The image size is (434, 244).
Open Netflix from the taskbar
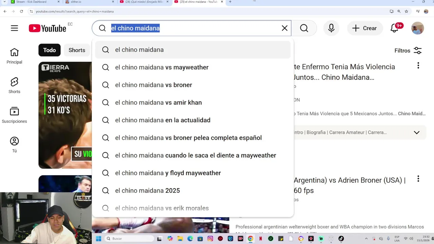coord(260,239)
